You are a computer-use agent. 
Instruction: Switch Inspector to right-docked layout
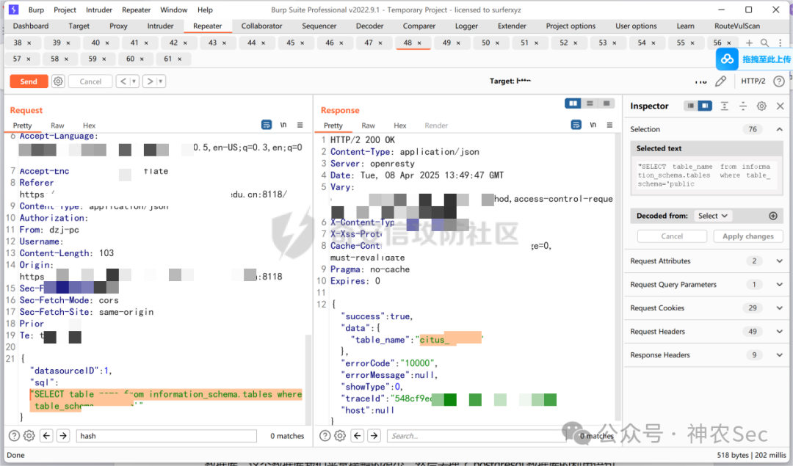click(x=704, y=106)
